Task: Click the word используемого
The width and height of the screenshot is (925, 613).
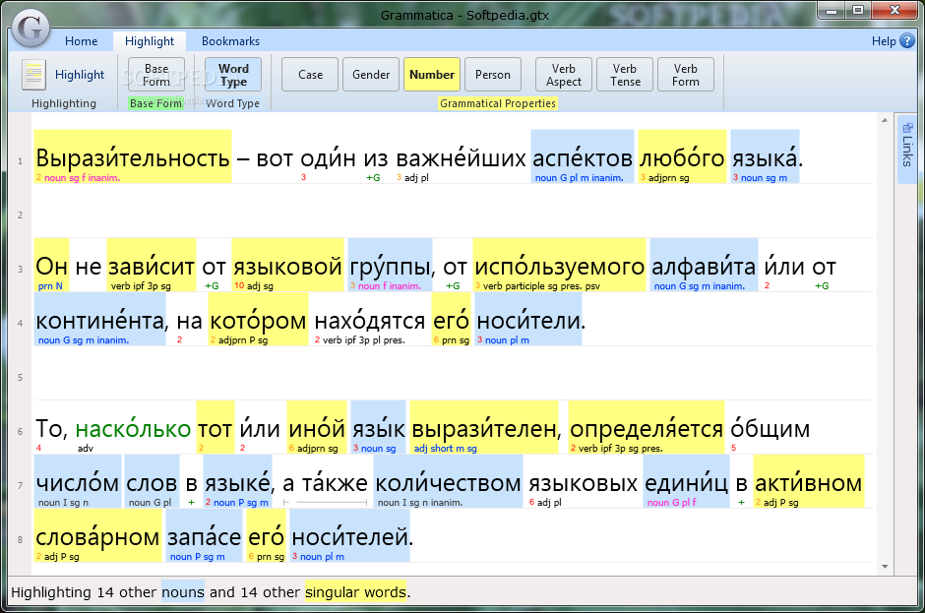Action: point(559,267)
